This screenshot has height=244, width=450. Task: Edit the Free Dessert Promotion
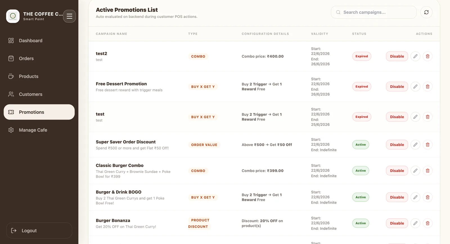[415, 87]
